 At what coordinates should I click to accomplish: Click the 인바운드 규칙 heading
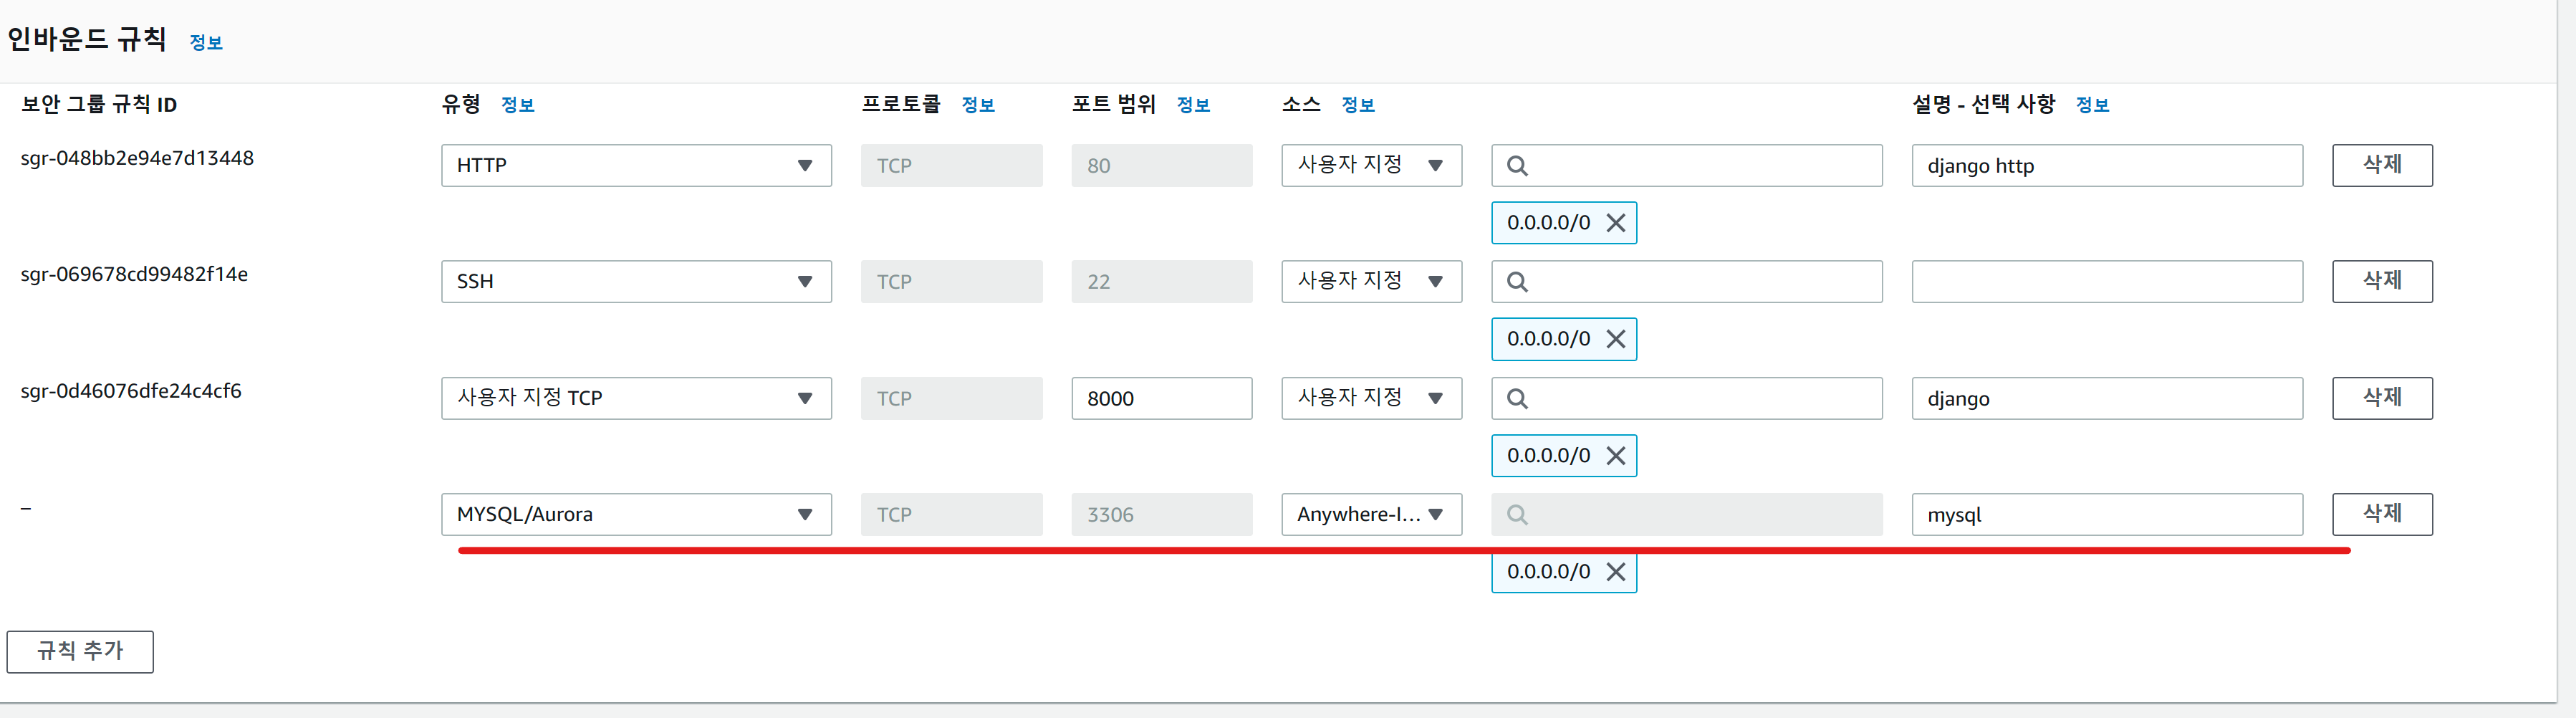click(x=87, y=39)
